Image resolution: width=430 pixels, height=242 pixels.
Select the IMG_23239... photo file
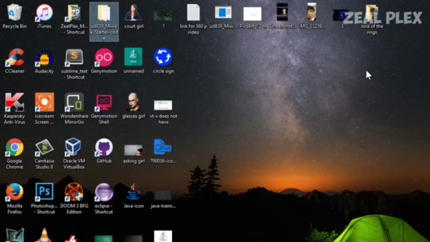point(312,12)
